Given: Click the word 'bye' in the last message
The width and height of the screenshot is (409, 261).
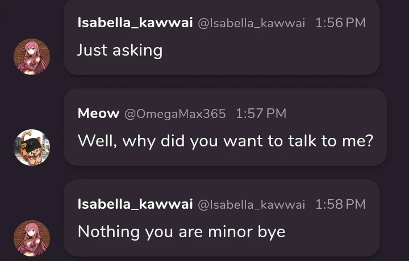Looking at the screenshot, I should pyautogui.click(x=272, y=233).
